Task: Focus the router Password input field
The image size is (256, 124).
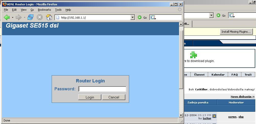Action: [102, 89]
